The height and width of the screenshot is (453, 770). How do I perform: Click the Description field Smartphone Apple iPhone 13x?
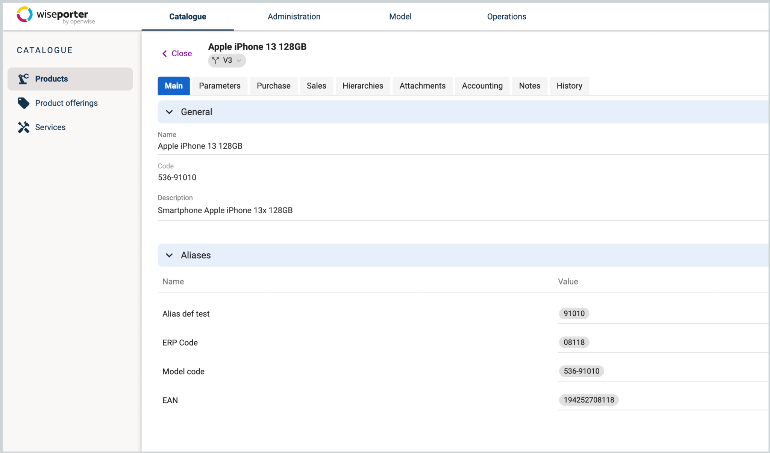point(225,210)
